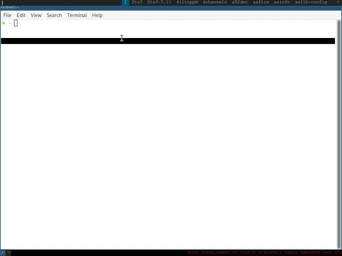Open the Help menu

[x=97, y=15]
